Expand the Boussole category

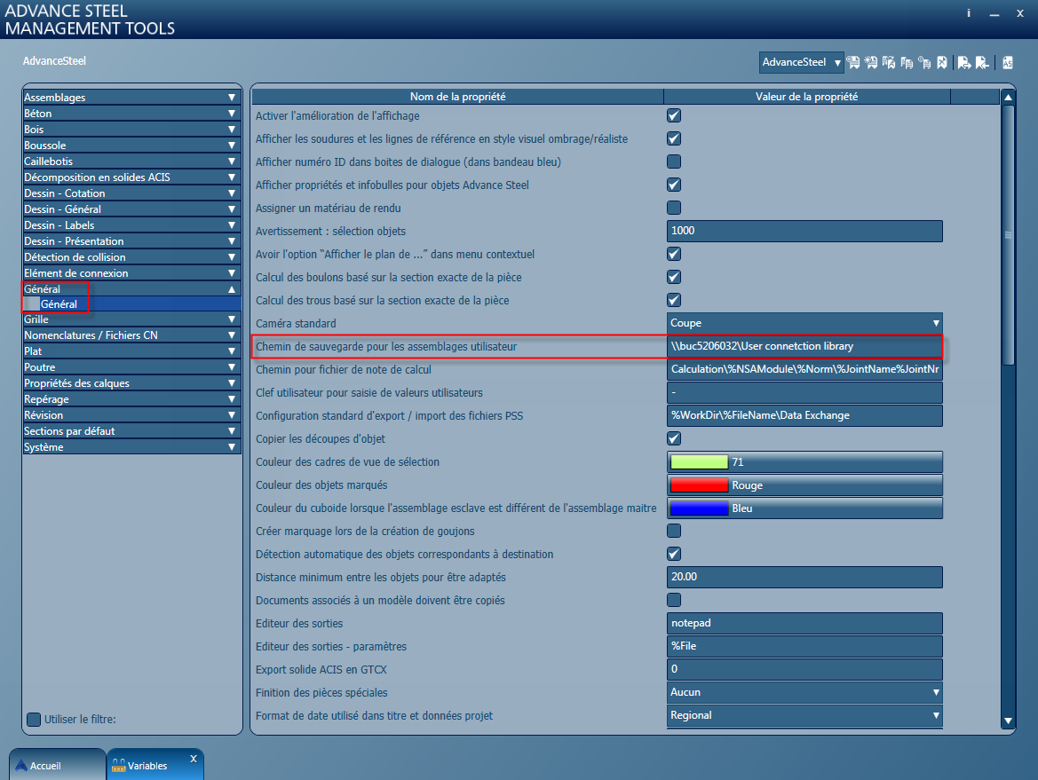[x=131, y=145]
